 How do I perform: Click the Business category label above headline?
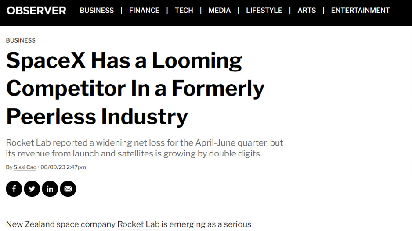[x=21, y=40]
